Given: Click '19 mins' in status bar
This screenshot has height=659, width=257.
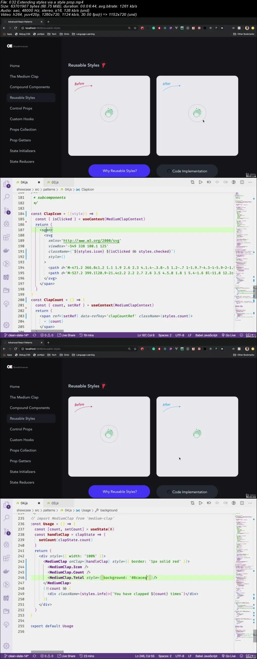Looking at the screenshot, I should pyautogui.click(x=87, y=335).
